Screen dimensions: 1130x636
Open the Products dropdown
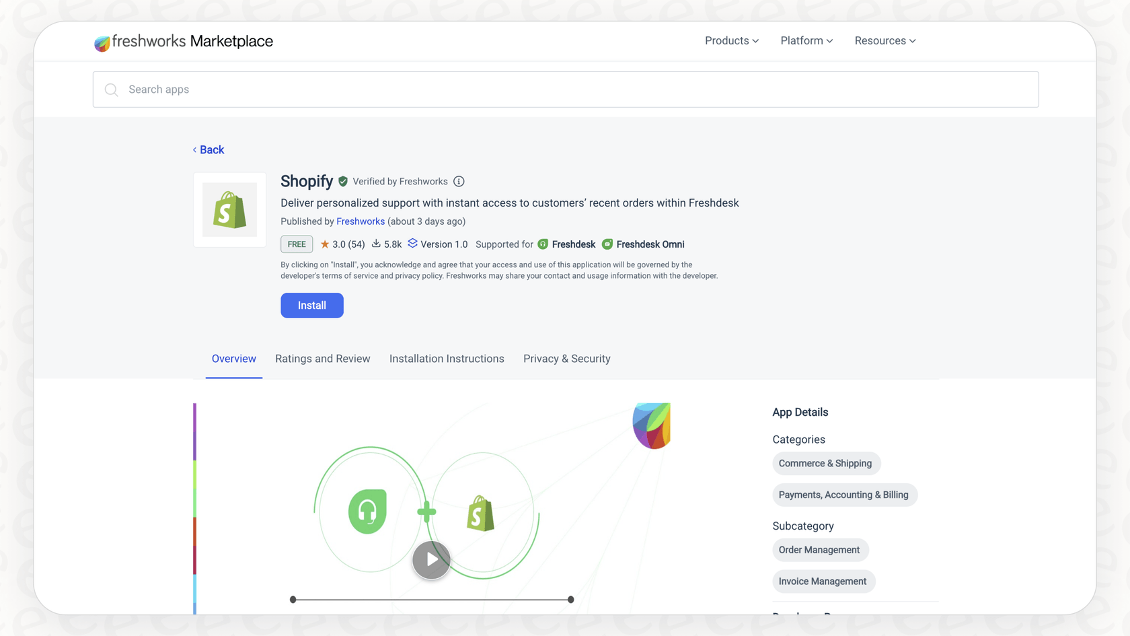[x=731, y=40]
